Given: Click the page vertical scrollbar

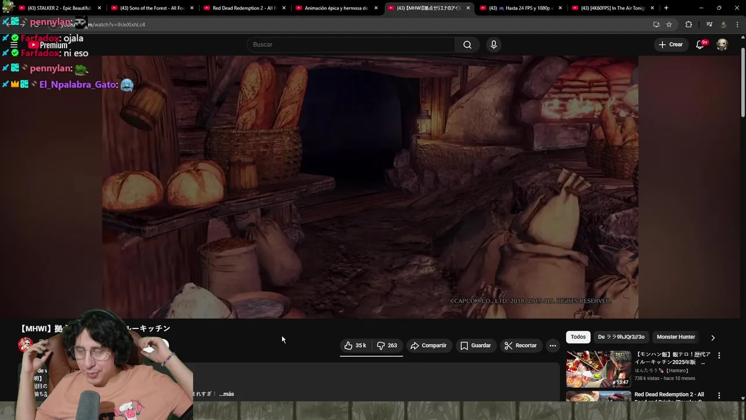Looking at the screenshot, I should click(x=743, y=82).
